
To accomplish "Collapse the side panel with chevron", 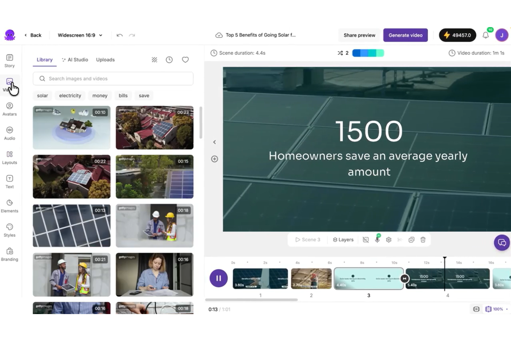I will 214,142.
